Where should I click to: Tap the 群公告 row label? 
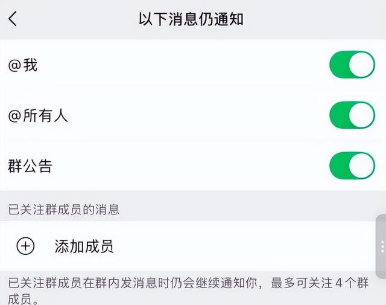point(30,166)
